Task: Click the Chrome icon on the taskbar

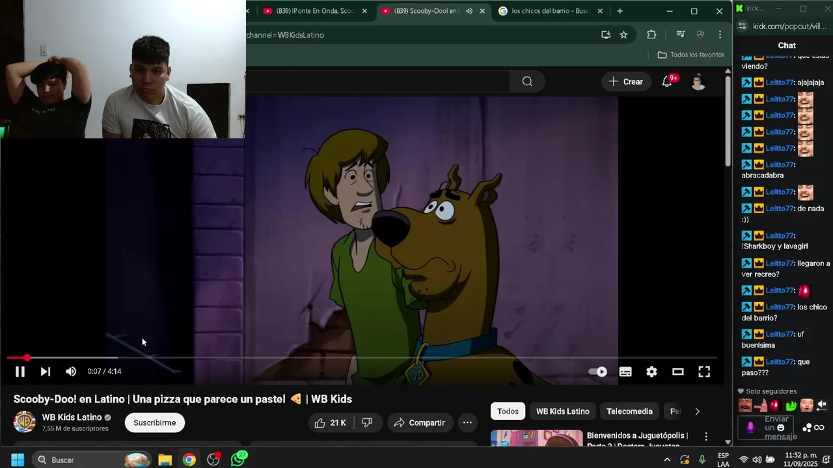Action: [189, 460]
